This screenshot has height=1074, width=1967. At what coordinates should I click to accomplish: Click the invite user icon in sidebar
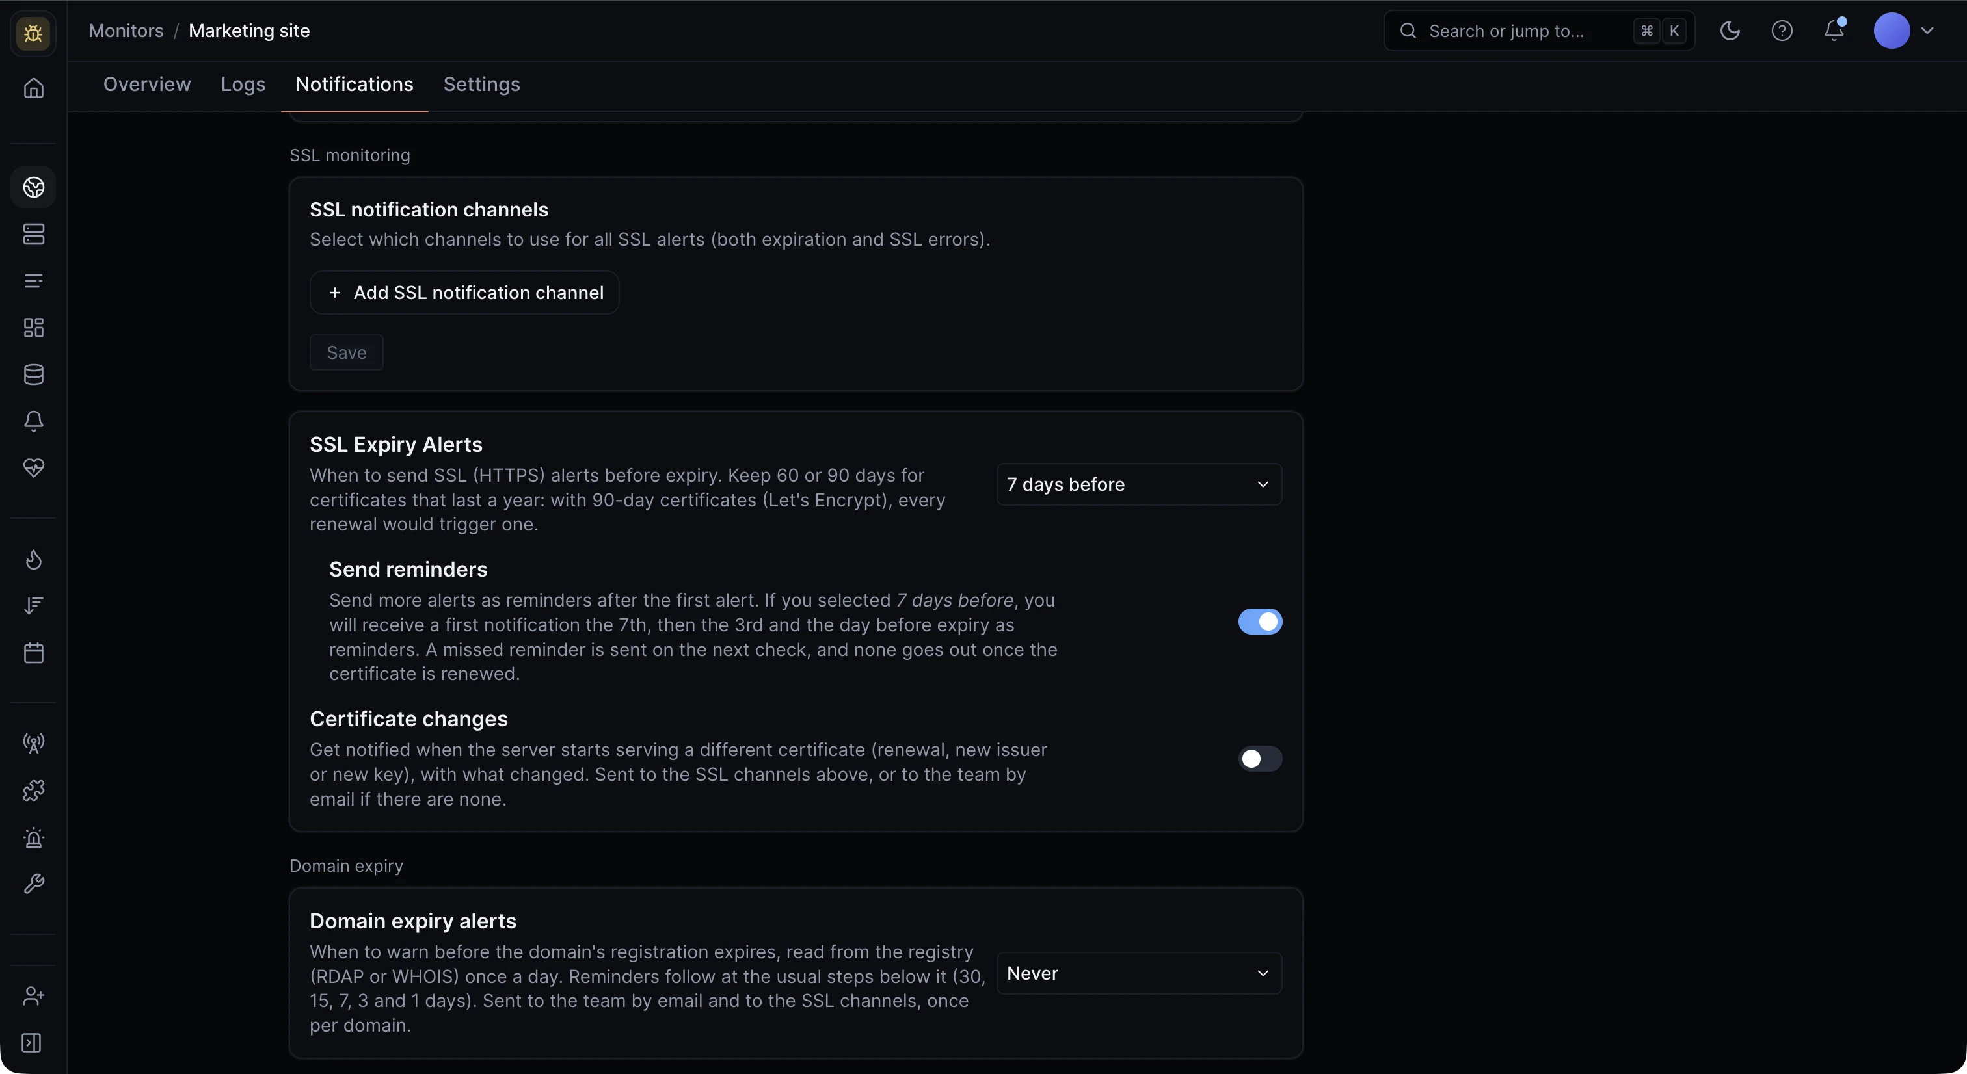[34, 995]
